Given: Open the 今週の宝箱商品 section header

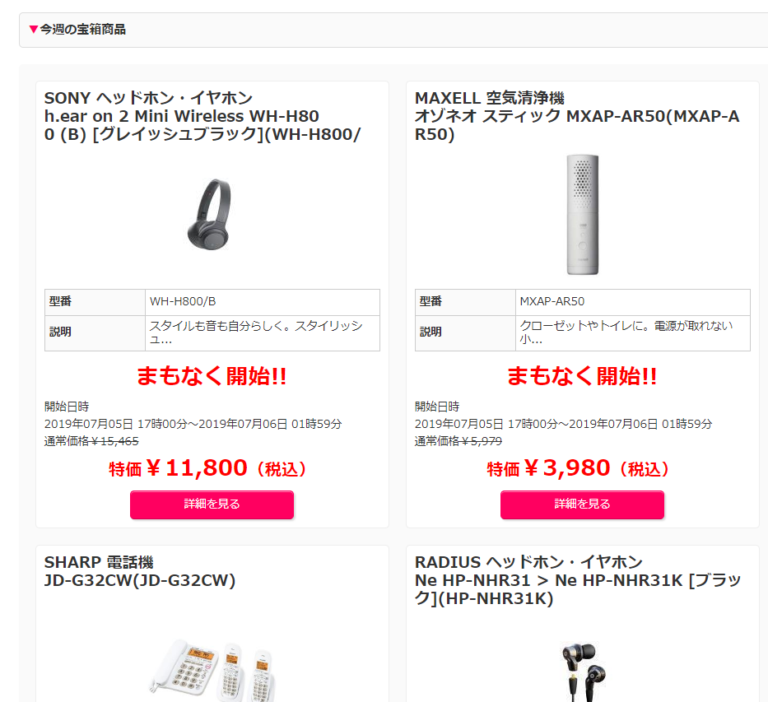Looking at the screenshot, I should click(393, 30).
